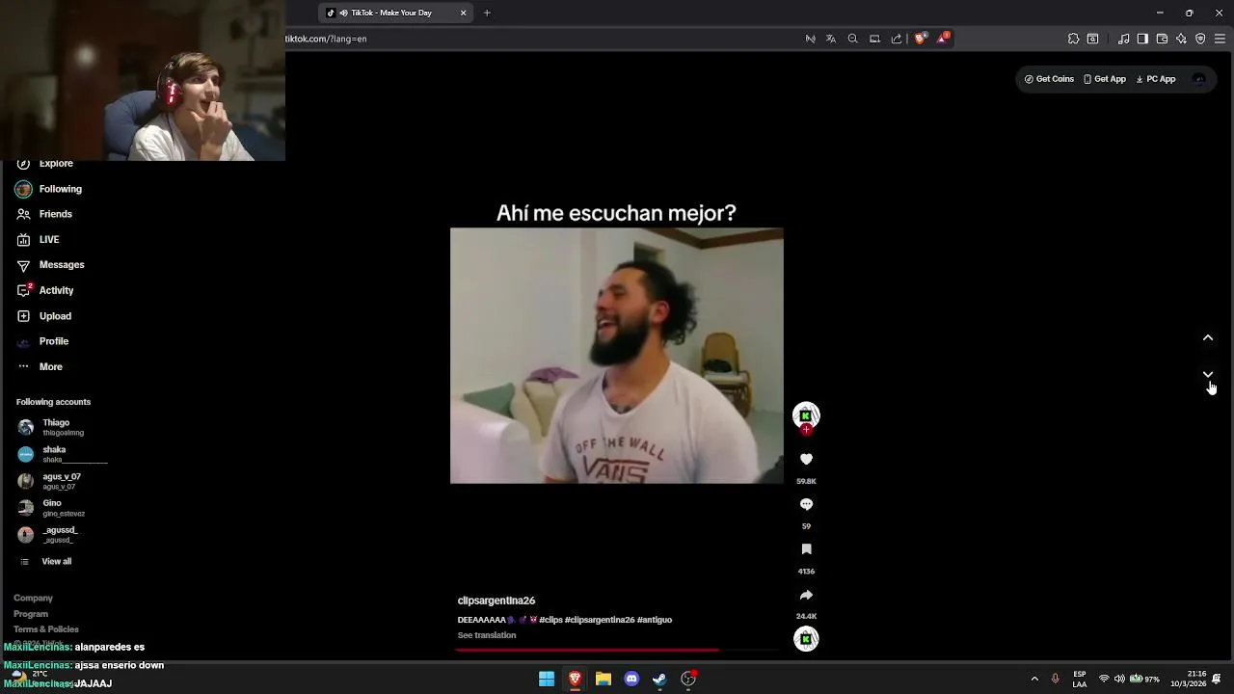Open the browser extensions puzzle icon
This screenshot has width=1234, height=694.
[1073, 39]
